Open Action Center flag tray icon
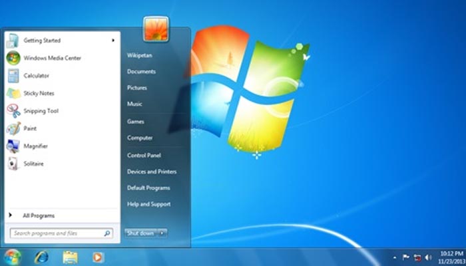This screenshot has width=466, height=266. 405,257
